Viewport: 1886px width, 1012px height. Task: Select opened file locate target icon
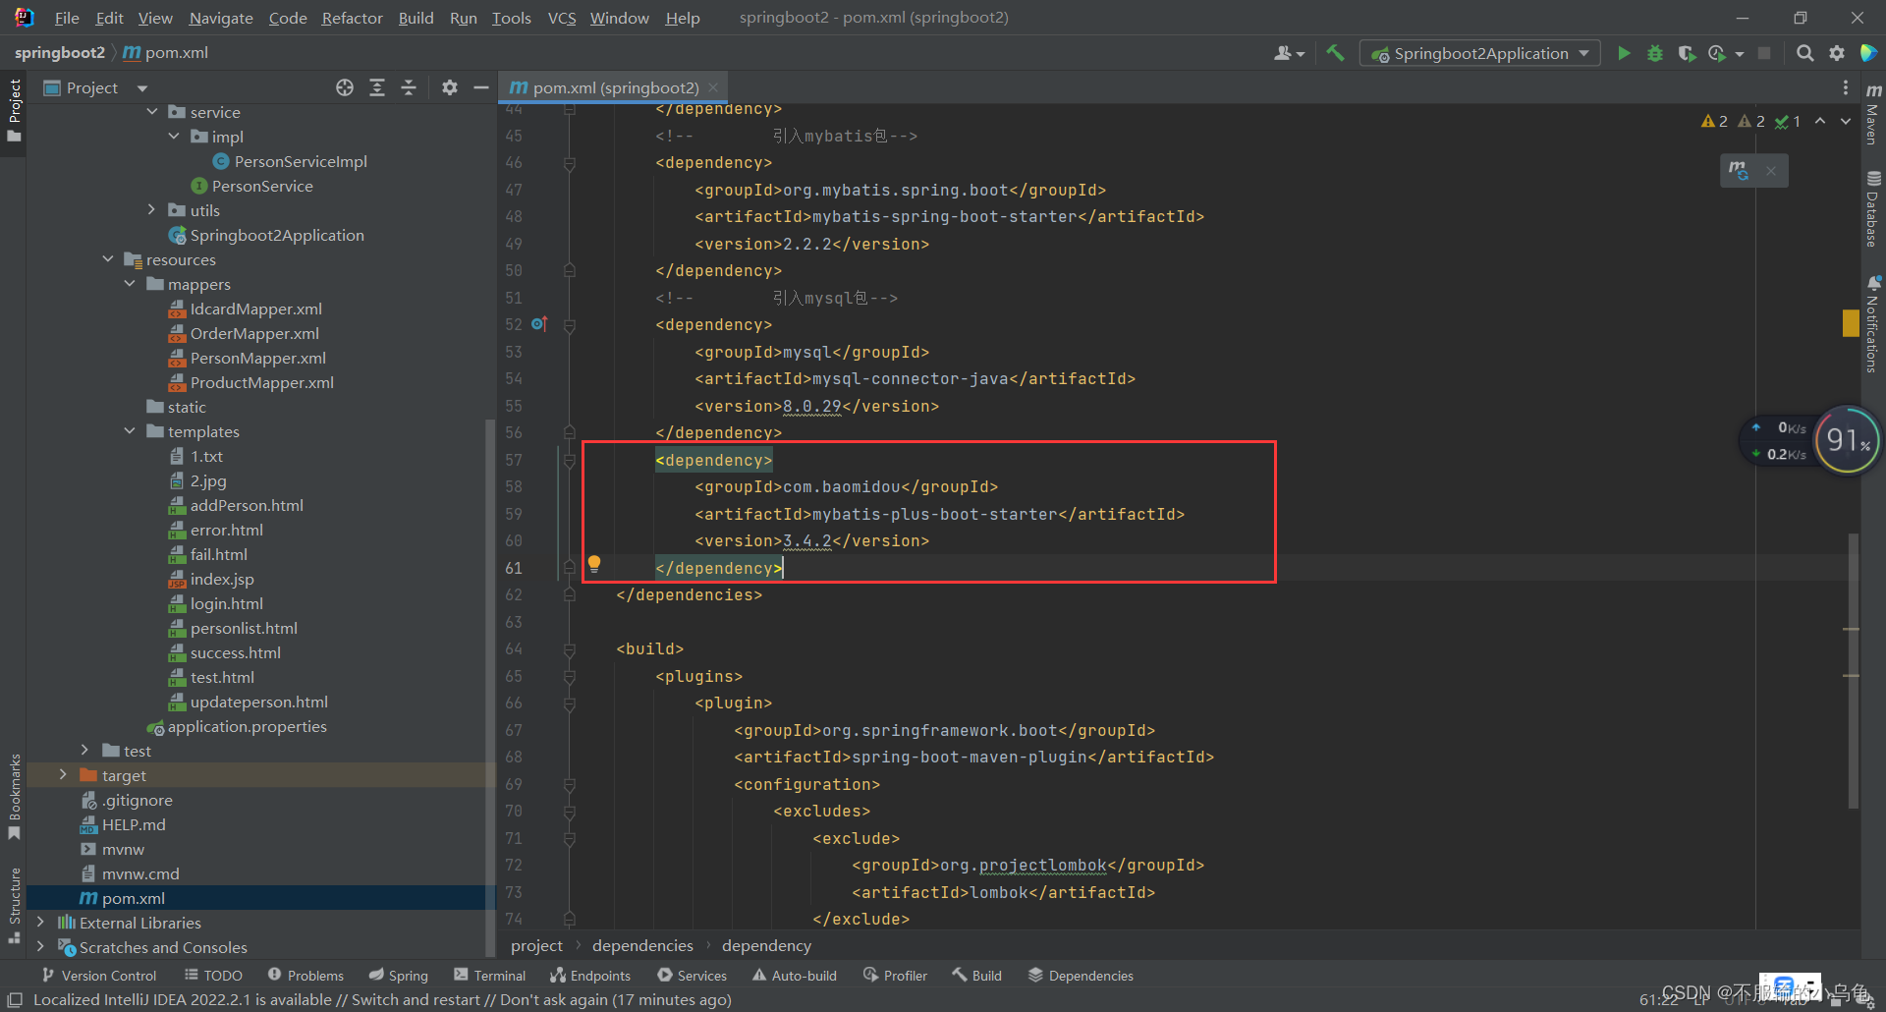[x=345, y=87]
